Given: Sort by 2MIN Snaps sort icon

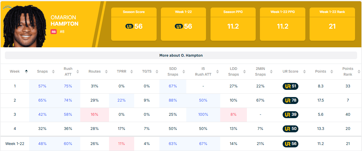Looking at the screenshot, I should point(271,71).
